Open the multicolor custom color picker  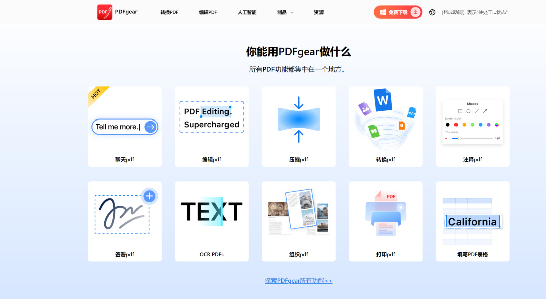pos(497,125)
